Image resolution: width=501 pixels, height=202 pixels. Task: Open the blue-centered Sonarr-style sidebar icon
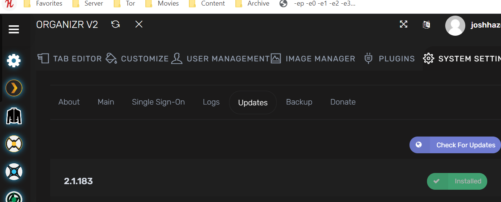14,172
